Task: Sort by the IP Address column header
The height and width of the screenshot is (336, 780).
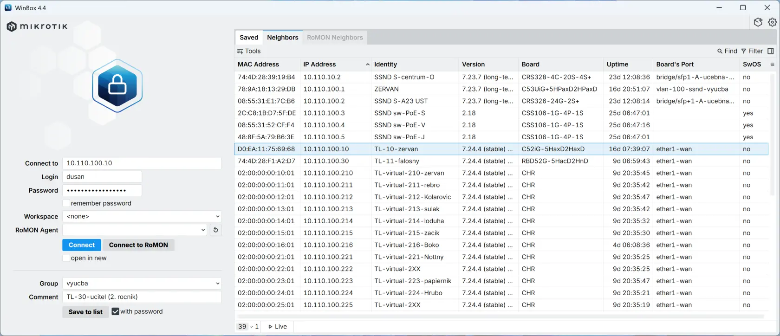Action: pyautogui.click(x=336, y=65)
